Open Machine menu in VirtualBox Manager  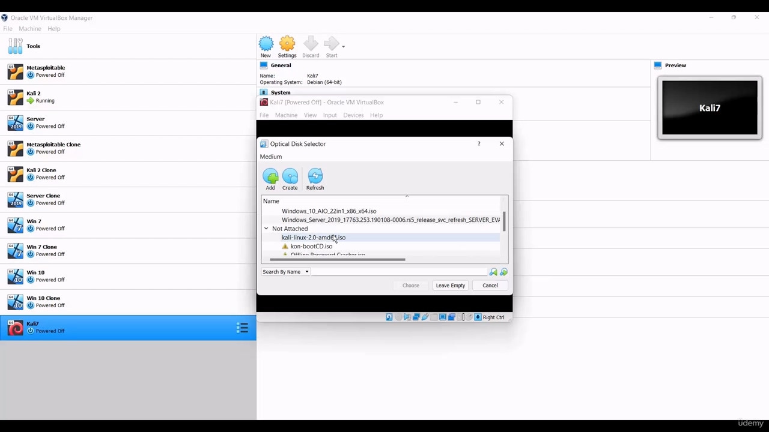[x=30, y=29]
